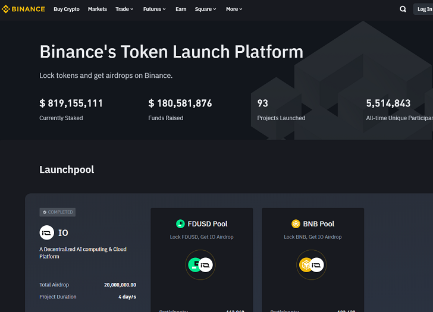
Task: Click the 5,514,843 participants value
Action: (x=388, y=103)
